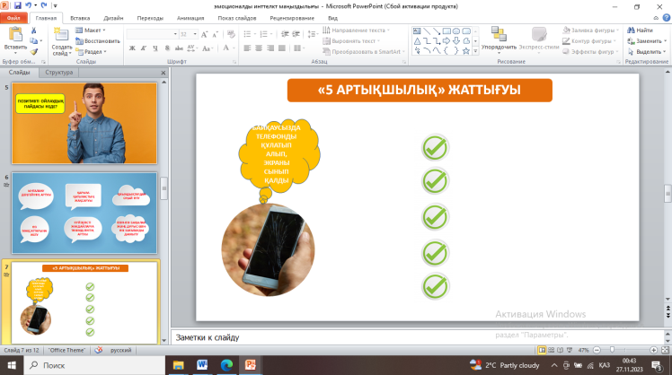
Task: Click the zoom slider in status bar
Action: [612, 349]
